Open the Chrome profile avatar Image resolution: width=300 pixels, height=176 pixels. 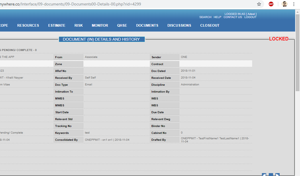(284, 4)
